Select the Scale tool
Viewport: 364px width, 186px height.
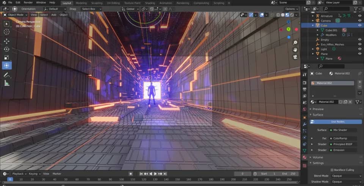tap(7, 57)
